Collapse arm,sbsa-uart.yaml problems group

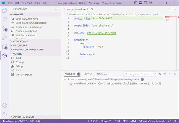point(65,79)
